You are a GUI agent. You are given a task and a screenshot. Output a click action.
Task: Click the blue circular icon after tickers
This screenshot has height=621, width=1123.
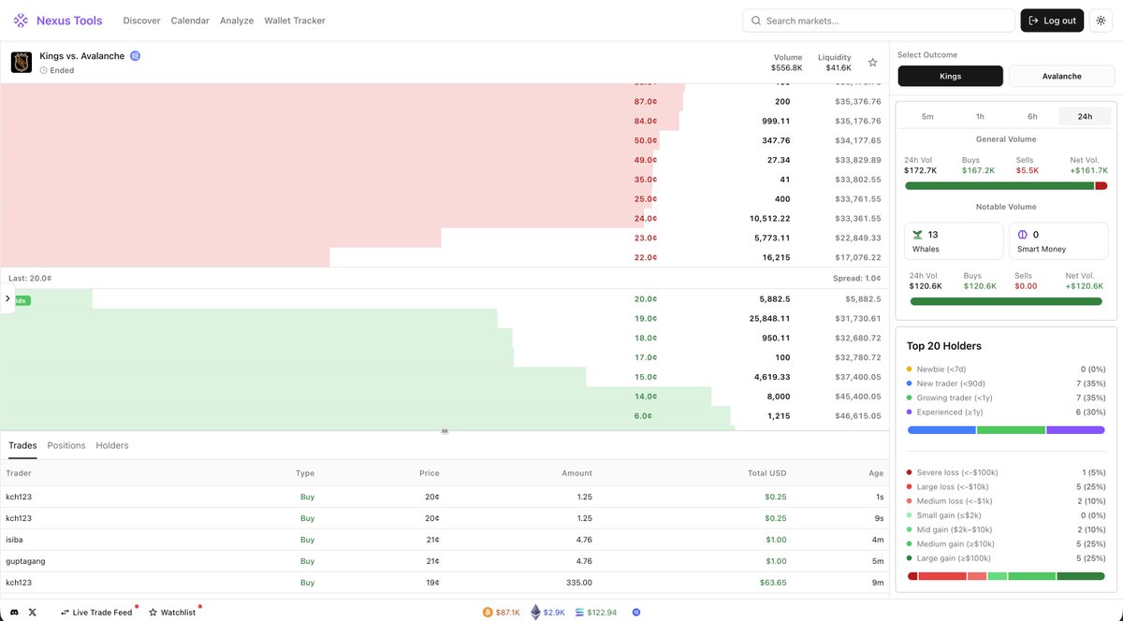click(636, 612)
